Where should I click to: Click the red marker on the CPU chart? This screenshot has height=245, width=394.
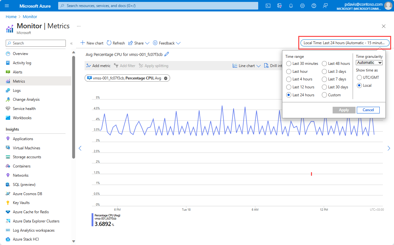(311, 174)
